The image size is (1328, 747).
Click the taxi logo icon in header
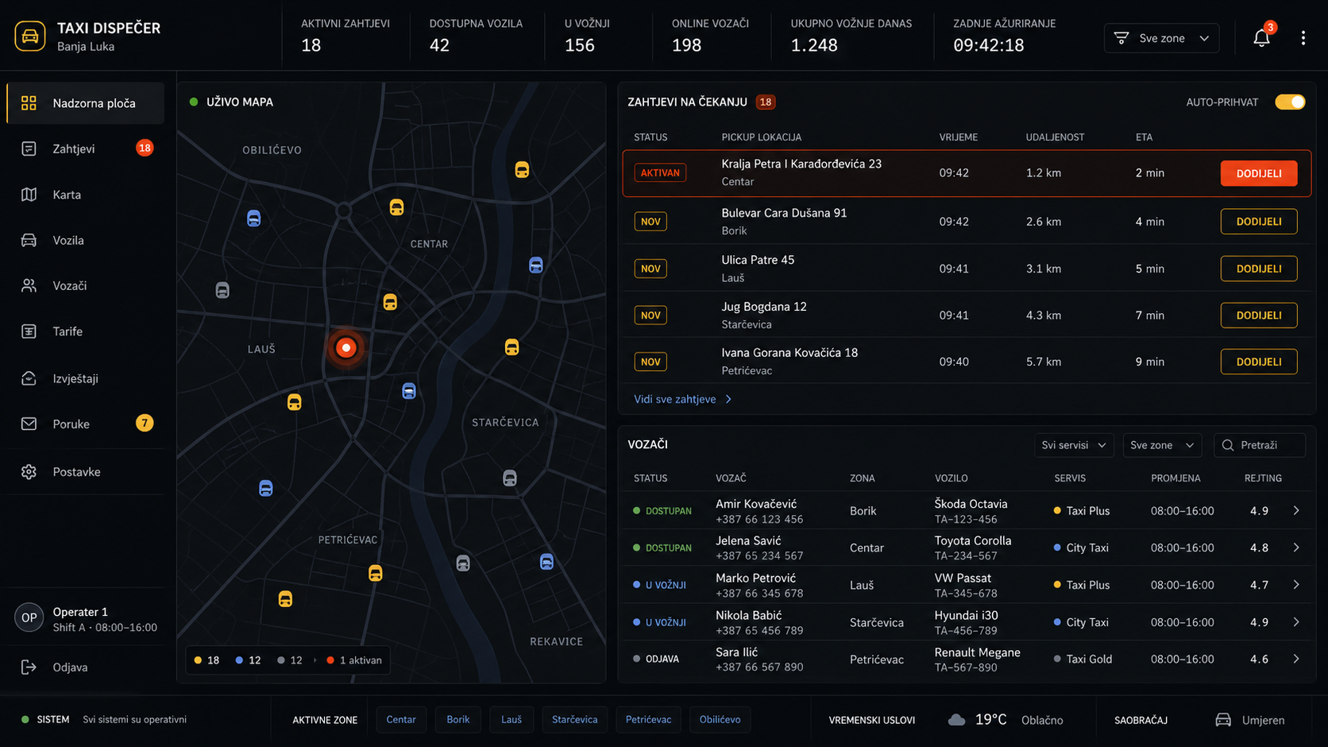[29, 37]
